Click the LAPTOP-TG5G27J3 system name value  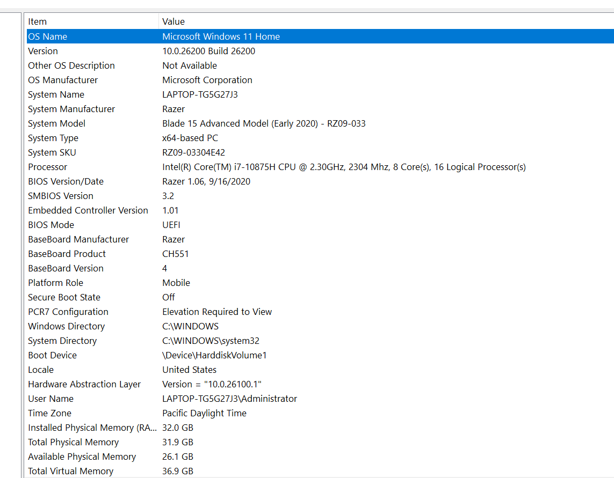(x=200, y=94)
